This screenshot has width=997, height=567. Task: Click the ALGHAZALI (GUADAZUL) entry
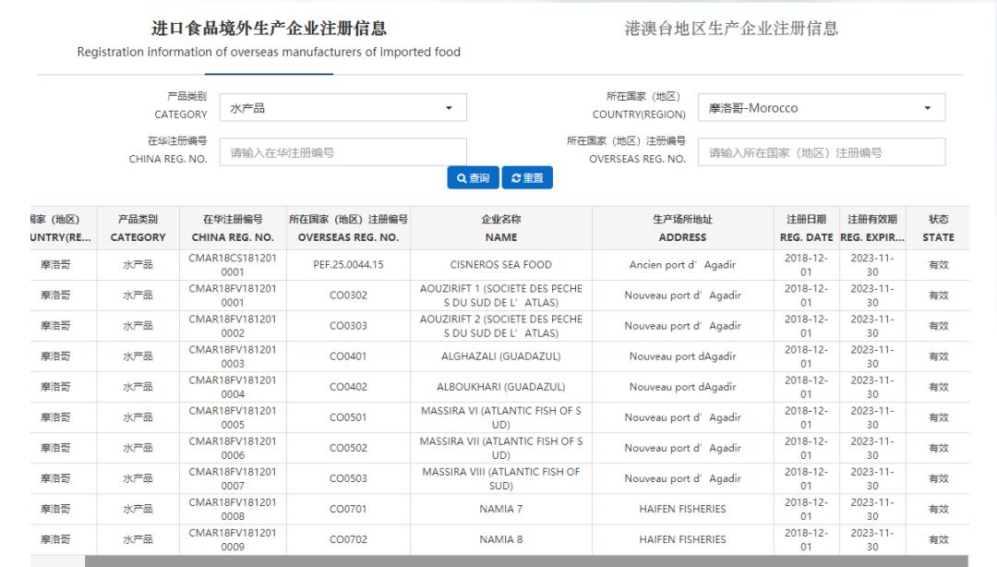click(x=499, y=356)
